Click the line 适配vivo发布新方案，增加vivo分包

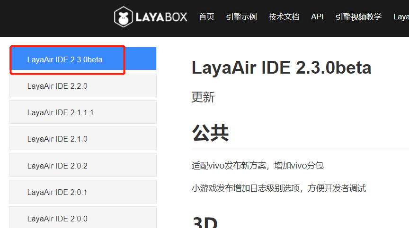pyautogui.click(x=258, y=166)
